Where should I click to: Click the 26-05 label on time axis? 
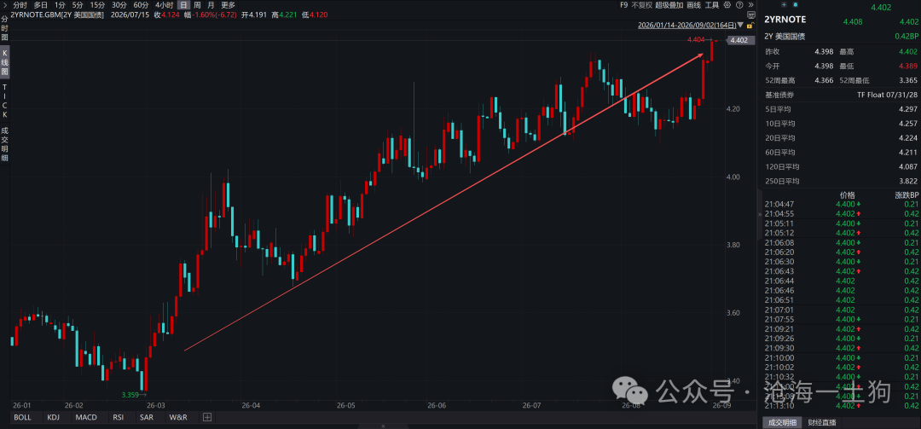click(346, 405)
